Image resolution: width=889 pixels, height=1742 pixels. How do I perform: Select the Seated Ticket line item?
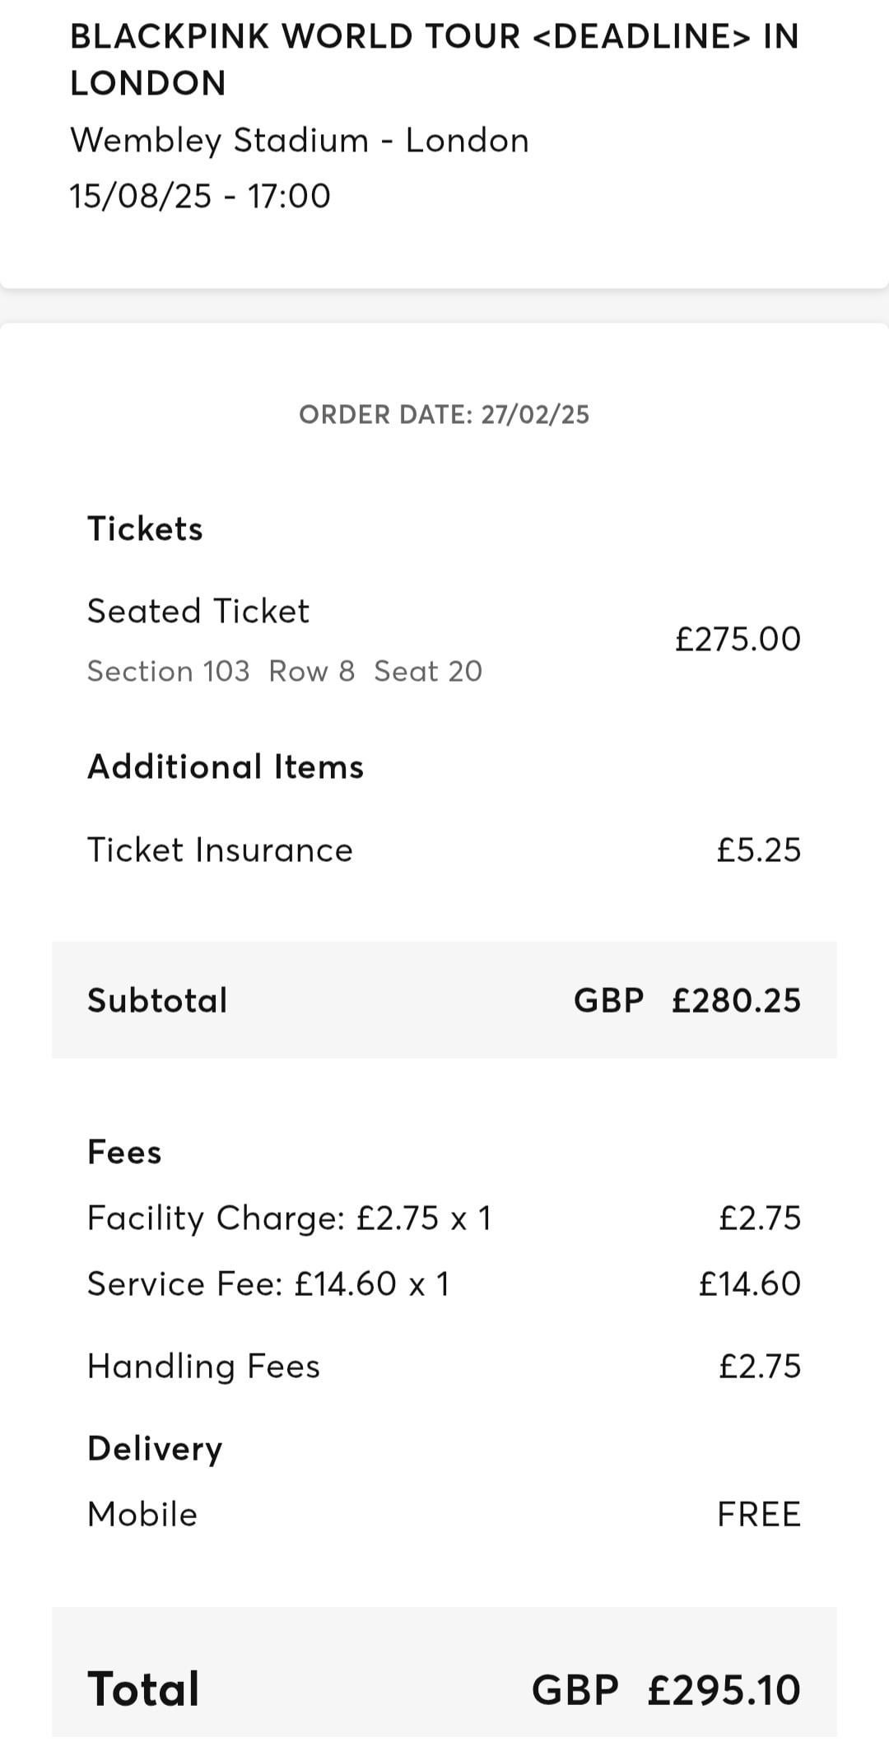tap(198, 611)
